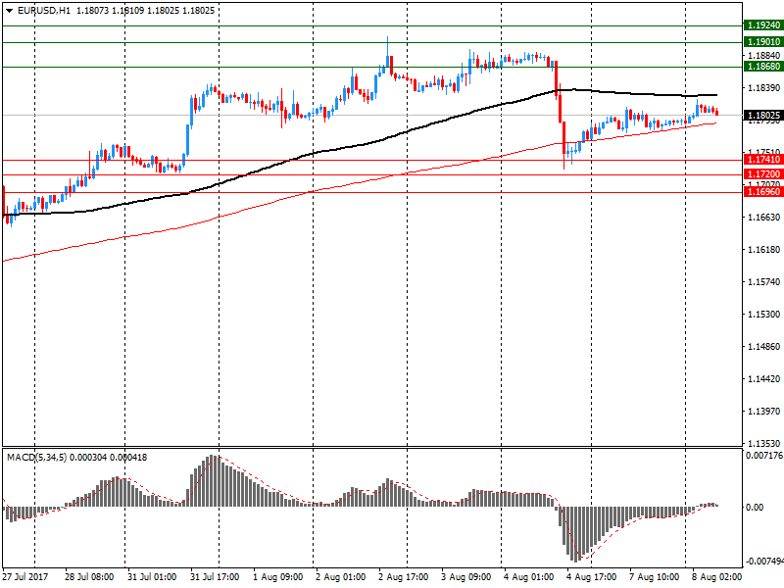Select the 1.19010 green level price label
The image size is (784, 588).
point(763,42)
